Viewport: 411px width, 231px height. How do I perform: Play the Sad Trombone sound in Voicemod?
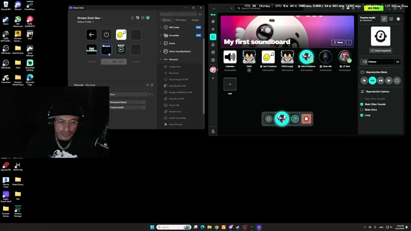click(x=268, y=57)
